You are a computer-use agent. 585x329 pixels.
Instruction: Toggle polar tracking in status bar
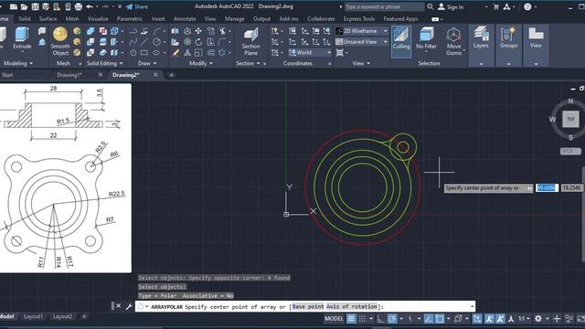click(x=392, y=319)
